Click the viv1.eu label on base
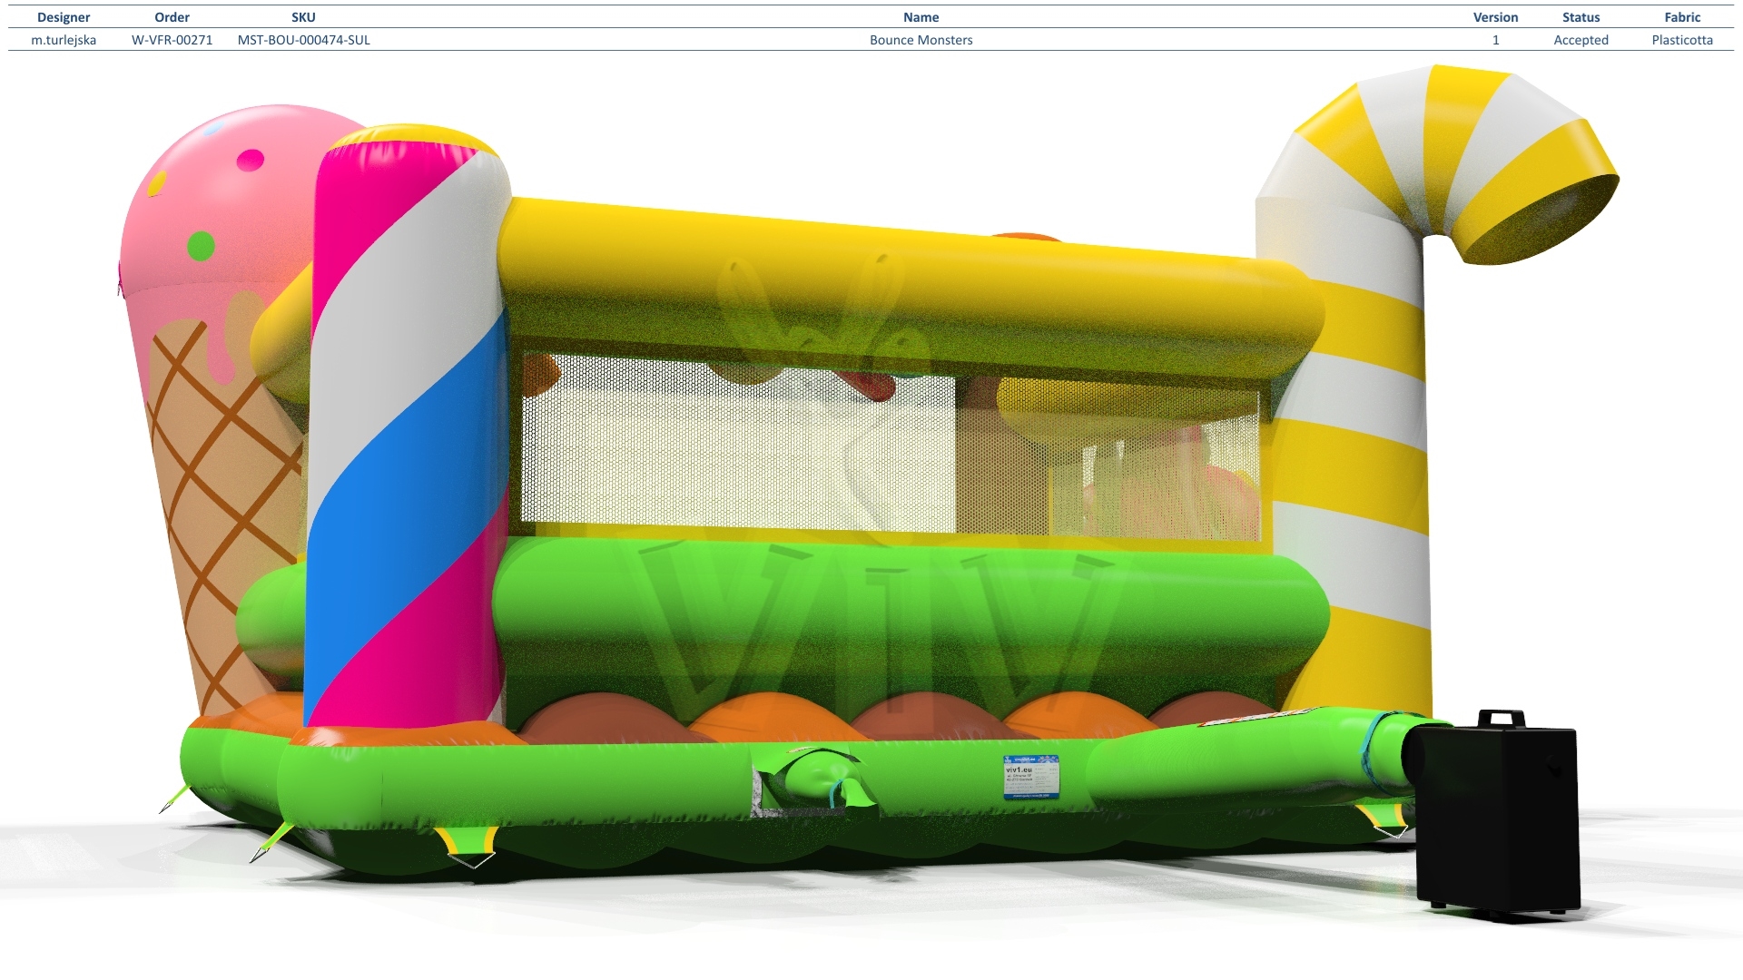The width and height of the screenshot is (1743, 980). coord(1031,777)
